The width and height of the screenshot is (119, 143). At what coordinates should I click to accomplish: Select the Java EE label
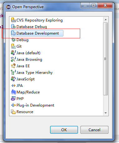point(23,66)
